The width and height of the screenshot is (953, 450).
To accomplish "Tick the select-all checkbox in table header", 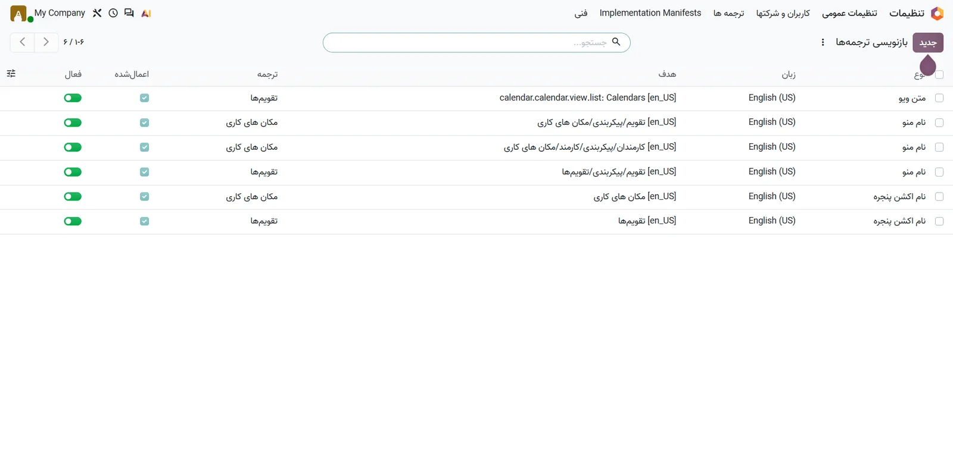I will 939,74.
